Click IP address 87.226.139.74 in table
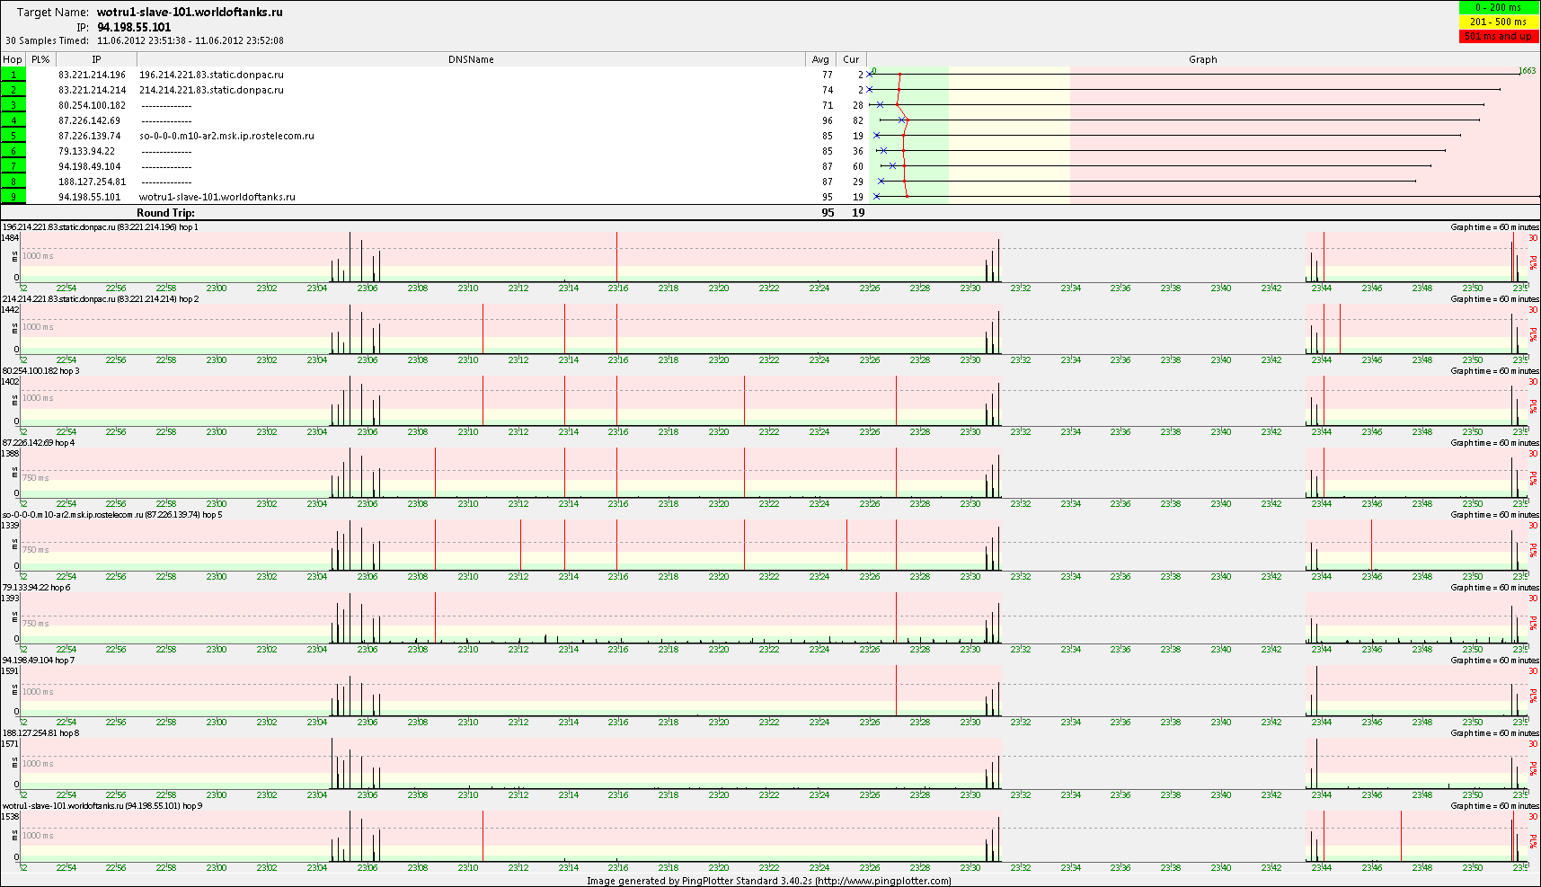This screenshot has height=887, width=1541. click(89, 136)
